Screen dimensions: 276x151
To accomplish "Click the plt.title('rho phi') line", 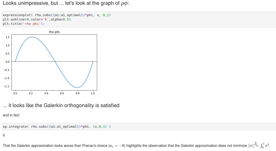I will pyautogui.click(x=24, y=24).
